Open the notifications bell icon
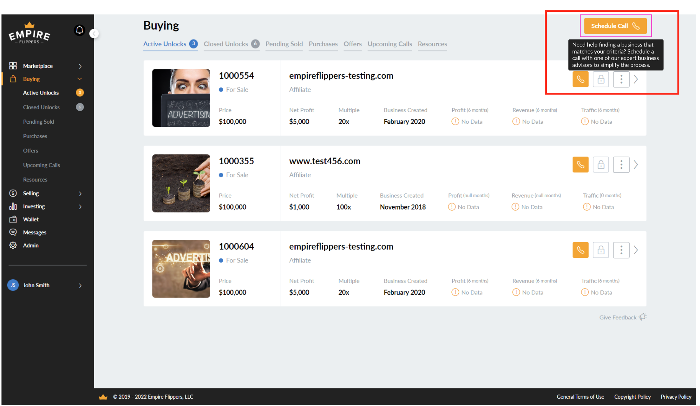This screenshot has width=700, height=406. pyautogui.click(x=79, y=30)
